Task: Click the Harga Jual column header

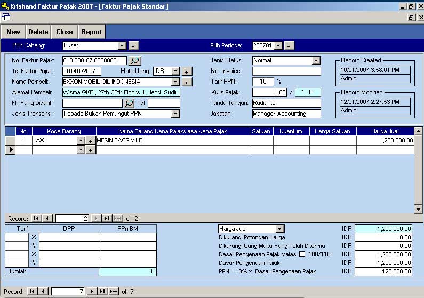Action: point(385,131)
